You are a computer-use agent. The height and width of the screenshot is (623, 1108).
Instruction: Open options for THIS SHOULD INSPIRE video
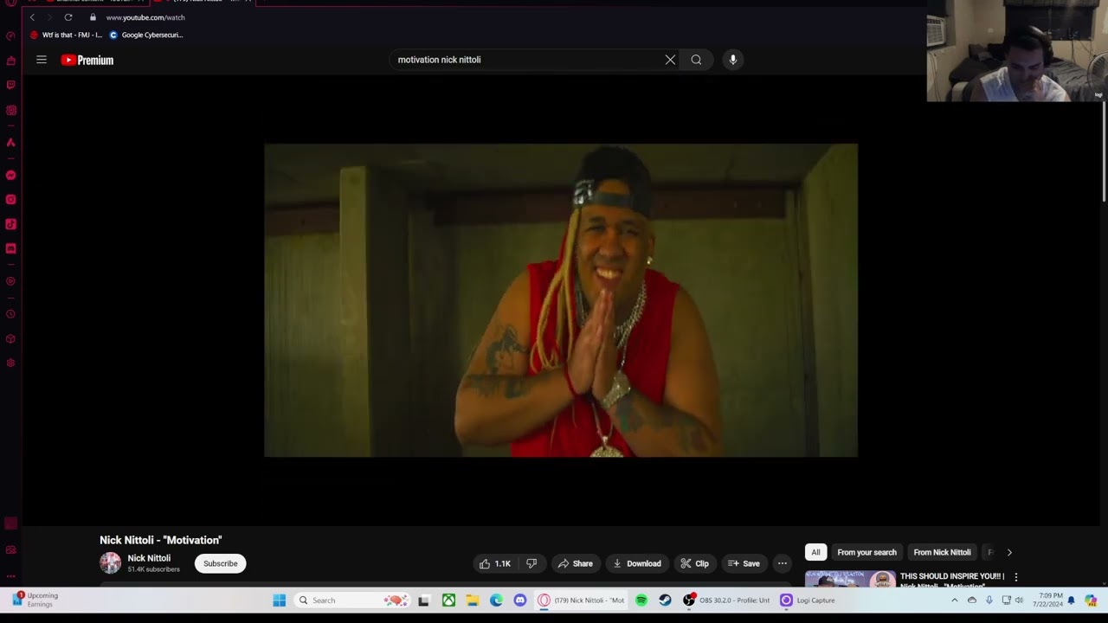click(x=1016, y=577)
